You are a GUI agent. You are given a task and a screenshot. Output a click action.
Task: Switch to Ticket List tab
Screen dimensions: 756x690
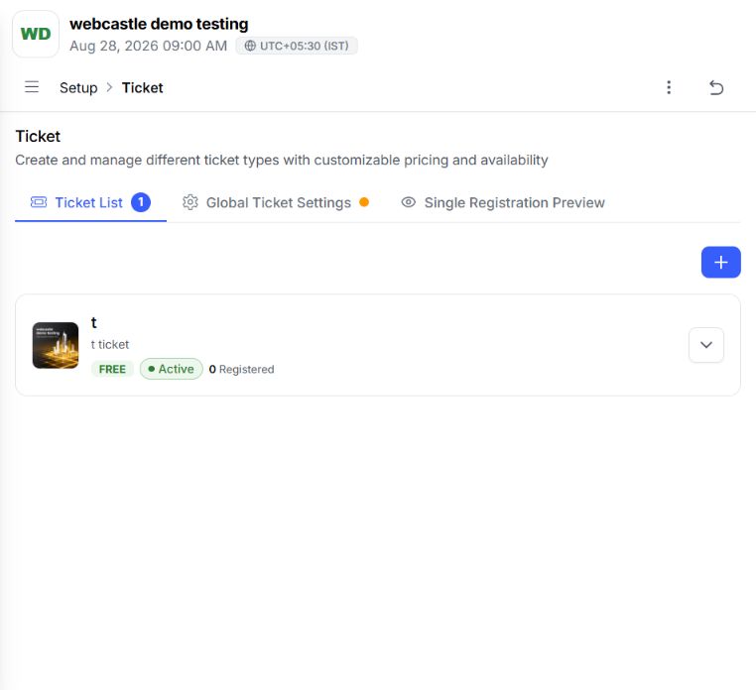[x=90, y=203]
